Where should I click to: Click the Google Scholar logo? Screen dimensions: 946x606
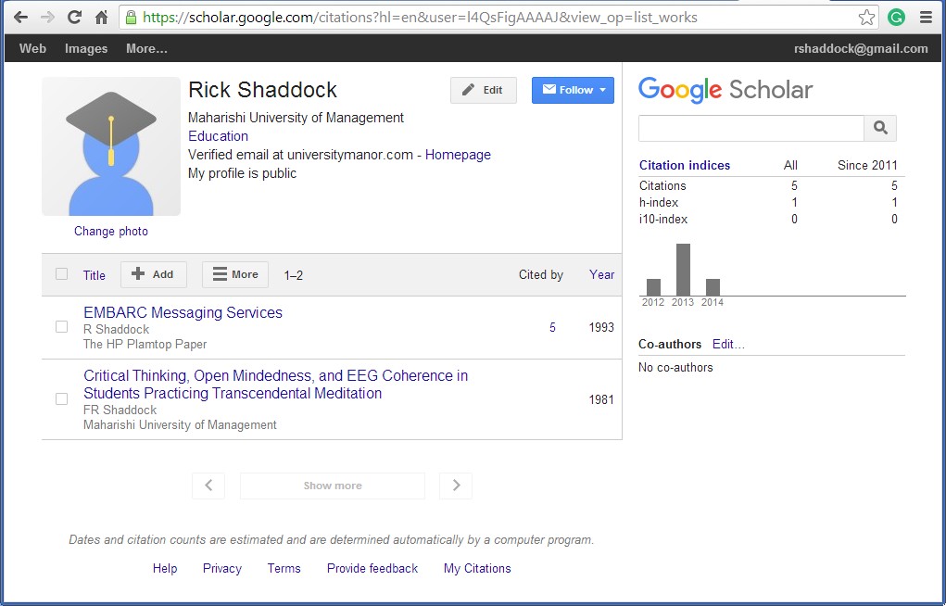725,90
